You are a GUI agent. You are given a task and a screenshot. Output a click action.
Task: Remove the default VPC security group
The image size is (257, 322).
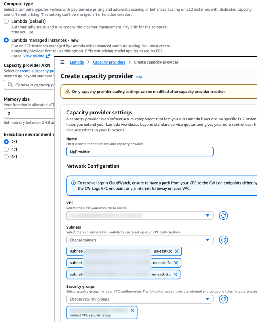132,310
